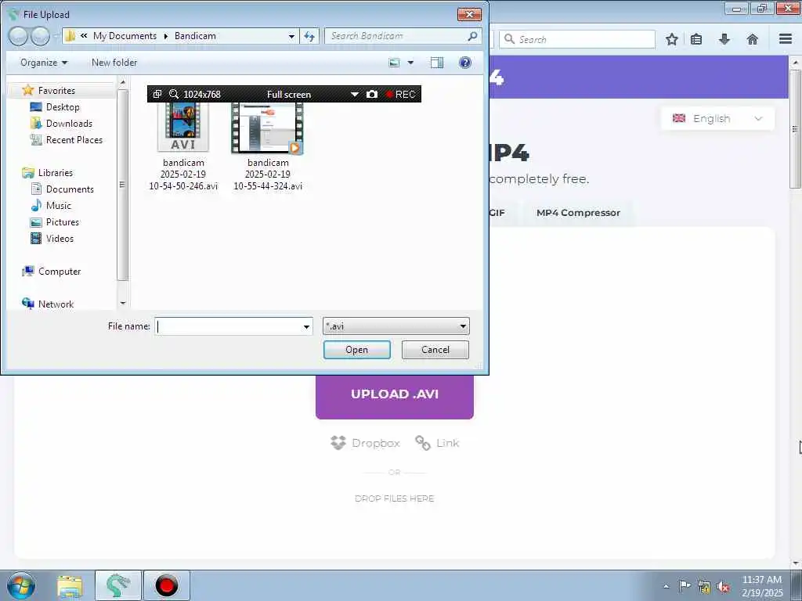Image resolution: width=802 pixels, height=601 pixels.
Task: Open the Bandicam overlay mode dropdown arrow
Action: click(355, 95)
